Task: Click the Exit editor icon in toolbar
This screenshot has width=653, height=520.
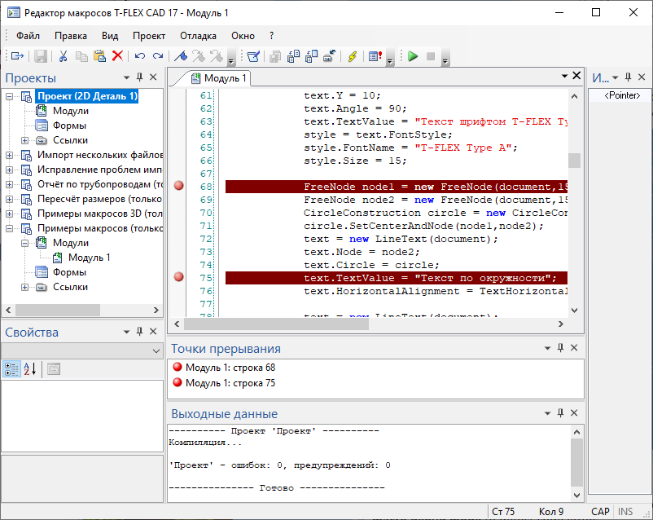Action: click(16, 56)
